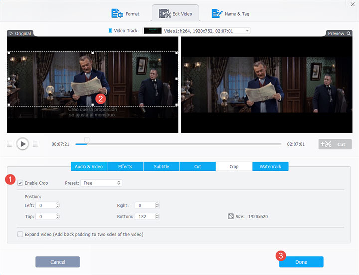Click the Top position input field
The height and width of the screenshot is (275, 359).
(x=46, y=216)
